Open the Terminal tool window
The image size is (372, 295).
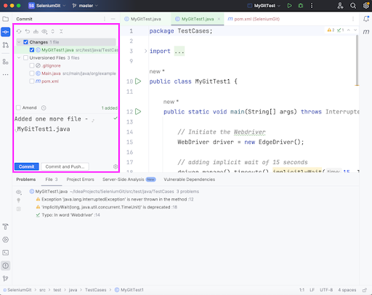[5, 253]
